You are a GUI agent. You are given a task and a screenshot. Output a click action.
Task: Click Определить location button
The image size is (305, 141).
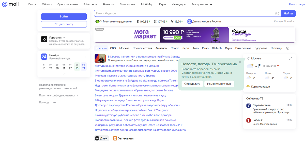tap(192, 84)
